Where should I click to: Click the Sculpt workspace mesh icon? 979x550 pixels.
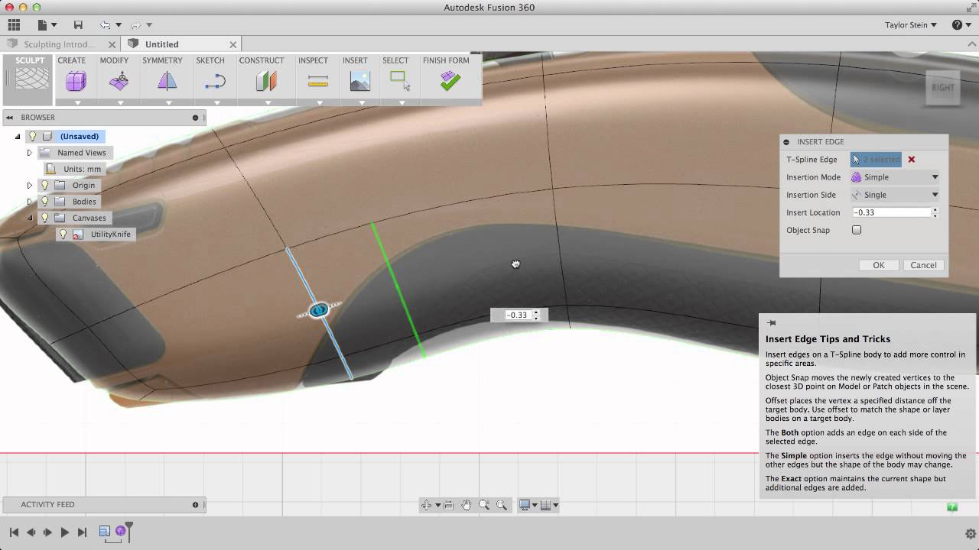click(x=31, y=80)
